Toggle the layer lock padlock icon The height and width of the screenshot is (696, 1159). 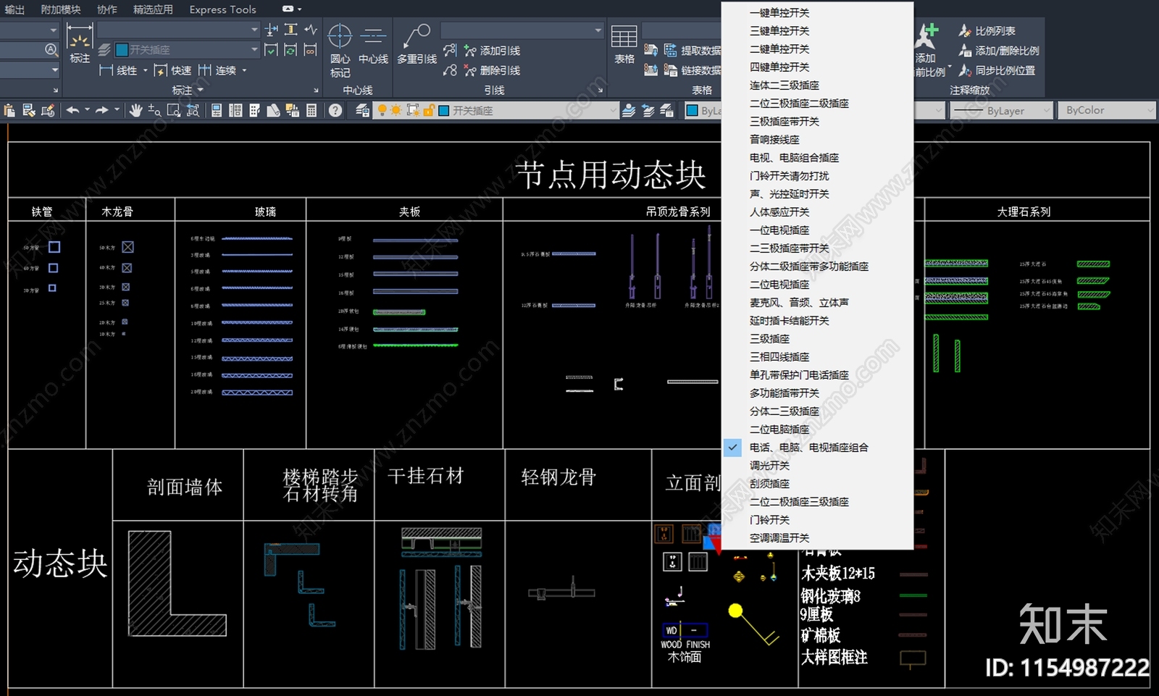(428, 110)
